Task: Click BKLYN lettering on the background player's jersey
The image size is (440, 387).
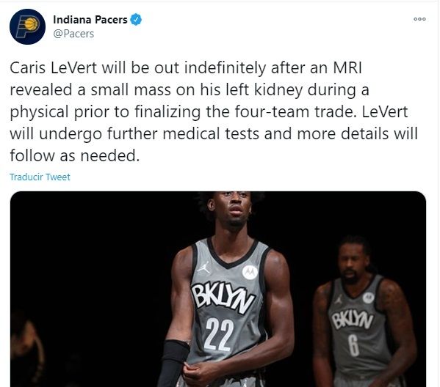Action: coord(352,320)
